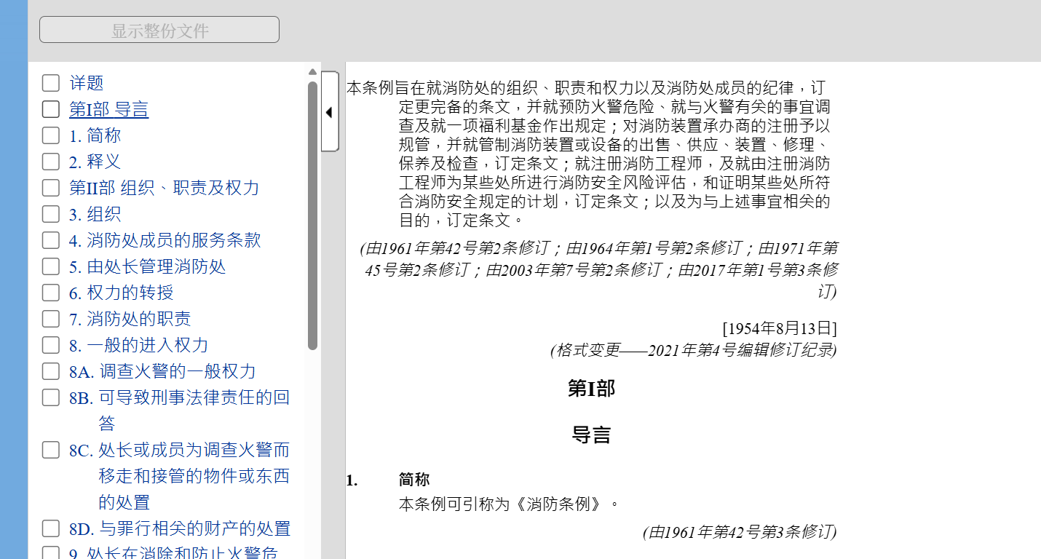Tick the checkbox next to 详题

point(51,83)
